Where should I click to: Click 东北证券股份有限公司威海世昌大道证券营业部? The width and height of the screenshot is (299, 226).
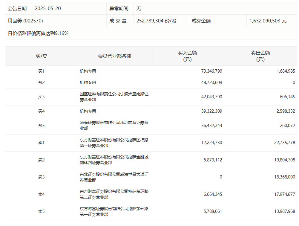pyautogui.click(x=114, y=177)
